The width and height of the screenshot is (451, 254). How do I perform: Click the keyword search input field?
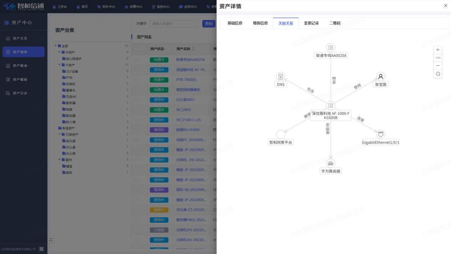coord(174,24)
